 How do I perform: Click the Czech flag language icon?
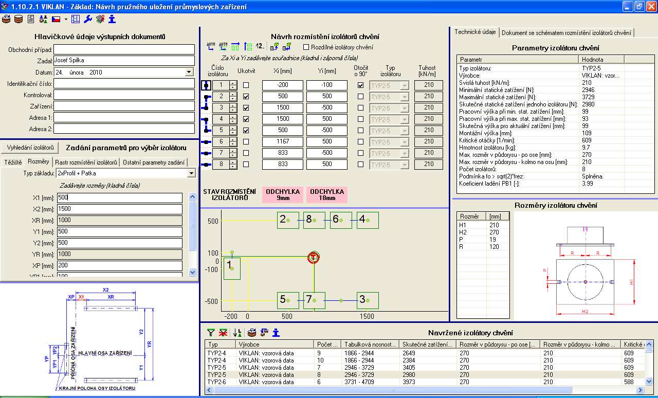pos(56,20)
